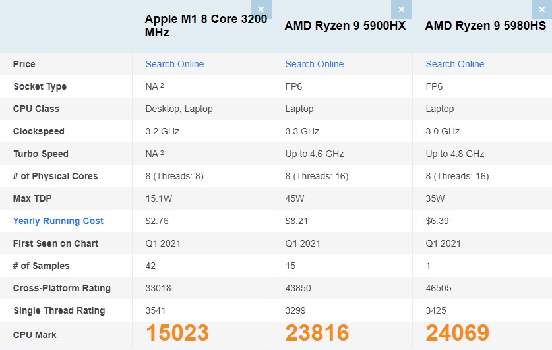Click the Clockspeed row label
Viewport: 552px width, 350px height.
coord(39,132)
